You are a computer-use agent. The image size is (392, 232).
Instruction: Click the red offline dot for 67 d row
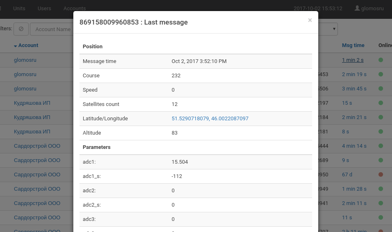click(381, 175)
